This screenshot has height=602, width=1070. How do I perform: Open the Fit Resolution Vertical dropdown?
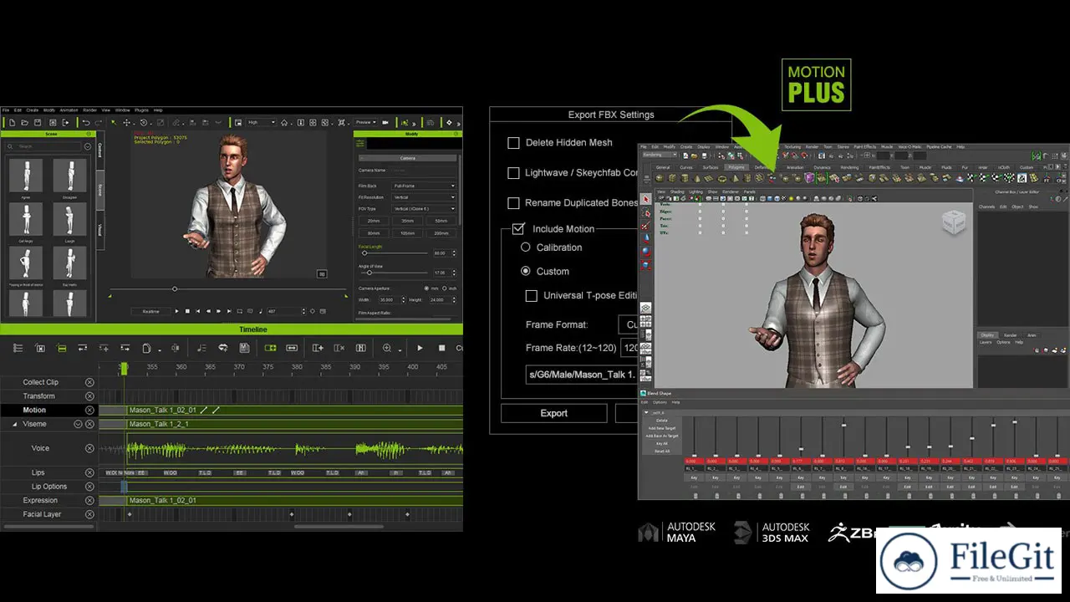point(425,197)
